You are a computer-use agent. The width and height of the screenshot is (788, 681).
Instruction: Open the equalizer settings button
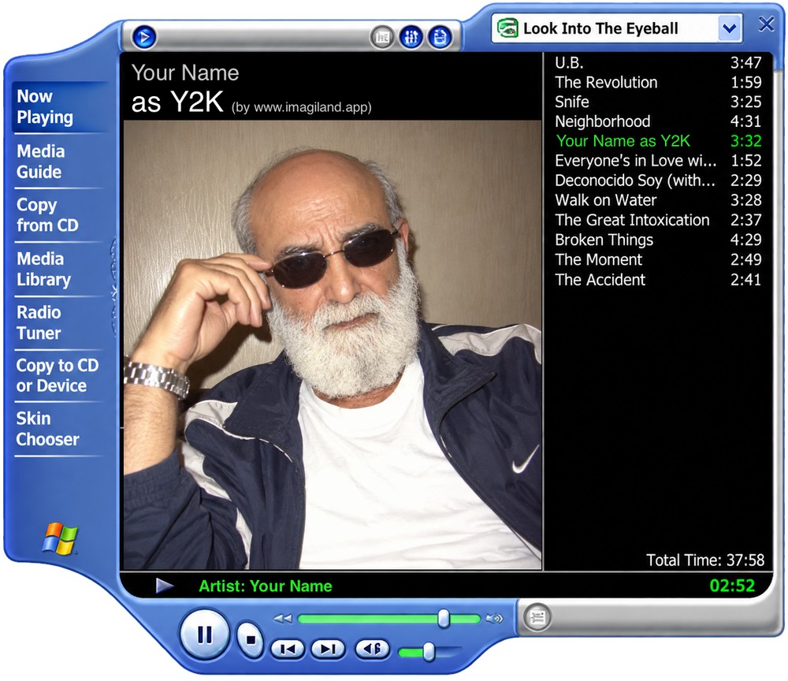411,37
